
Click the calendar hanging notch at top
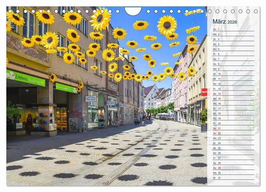pos(133,11)
